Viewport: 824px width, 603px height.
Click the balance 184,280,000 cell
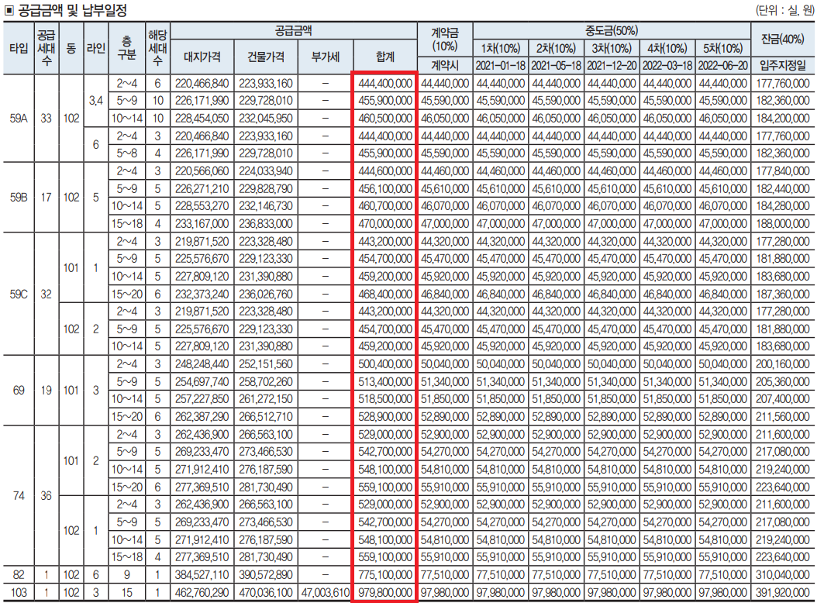coord(782,206)
